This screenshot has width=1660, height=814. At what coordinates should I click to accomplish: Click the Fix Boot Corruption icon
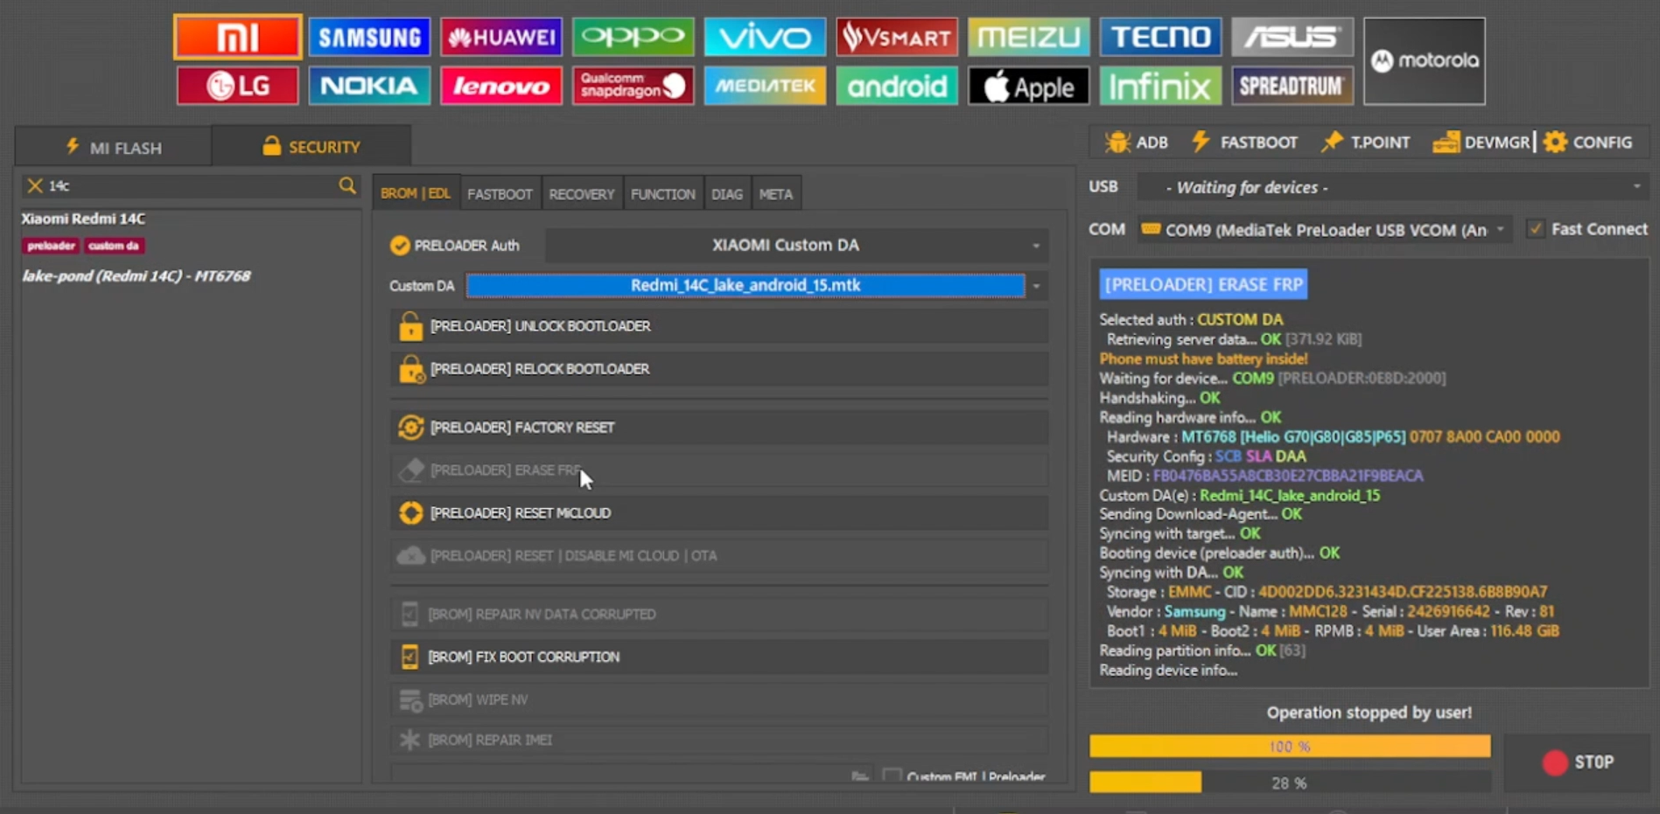[410, 657]
